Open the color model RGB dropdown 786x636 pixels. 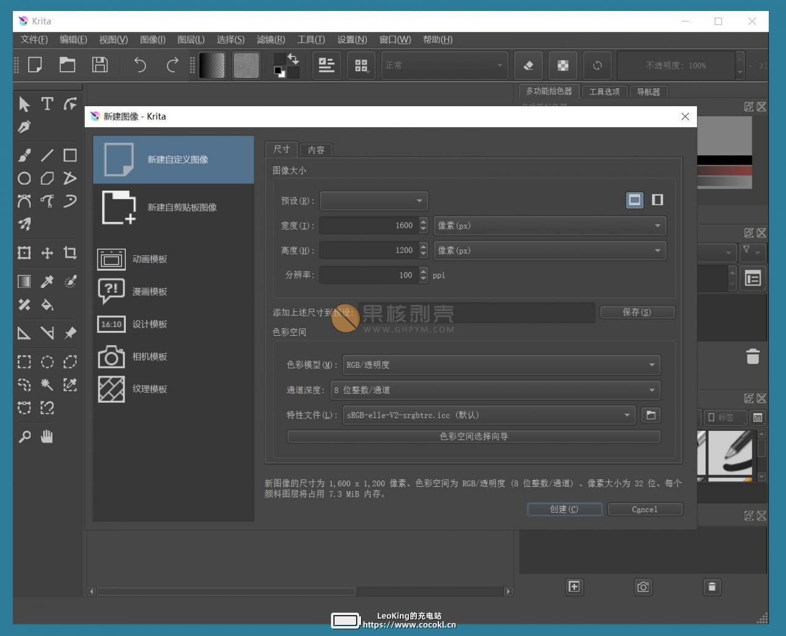[x=501, y=365]
